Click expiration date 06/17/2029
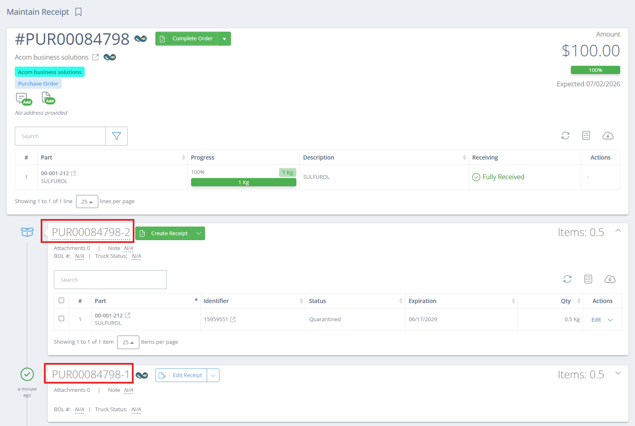Screen dimensions: 635x426 pyautogui.click(x=423, y=319)
